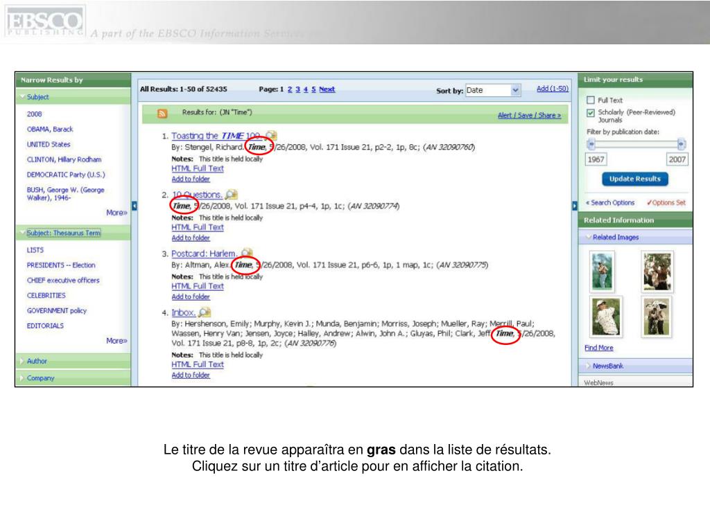Image resolution: width=710 pixels, height=532 pixels.
Task: Move the right publication date slider handle
Action: (x=681, y=144)
